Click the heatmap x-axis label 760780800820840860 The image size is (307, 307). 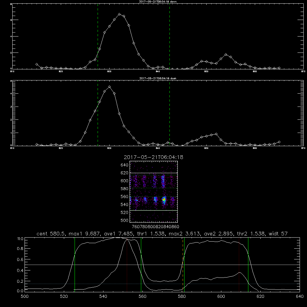pyautogui.click(x=156, y=227)
